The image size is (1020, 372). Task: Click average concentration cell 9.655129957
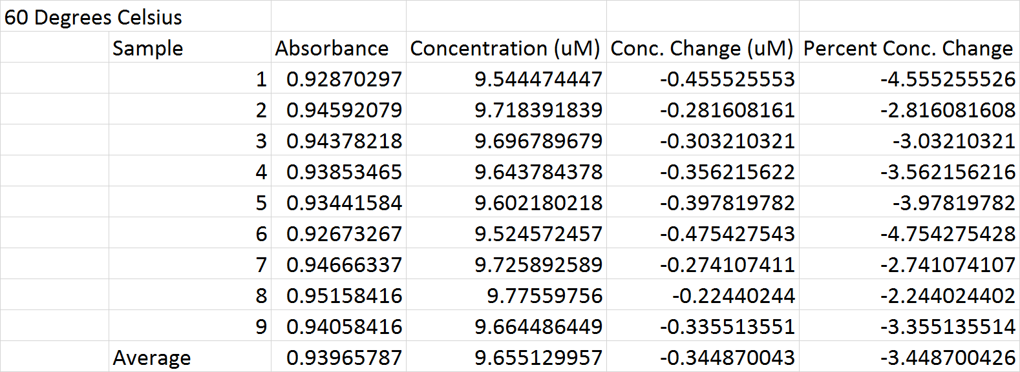538,357
